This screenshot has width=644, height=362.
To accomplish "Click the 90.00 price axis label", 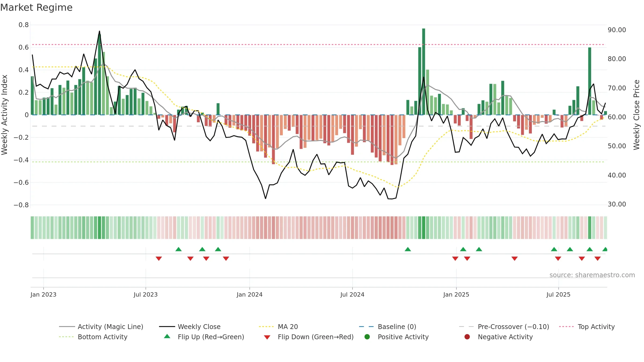I will click(x=617, y=30).
